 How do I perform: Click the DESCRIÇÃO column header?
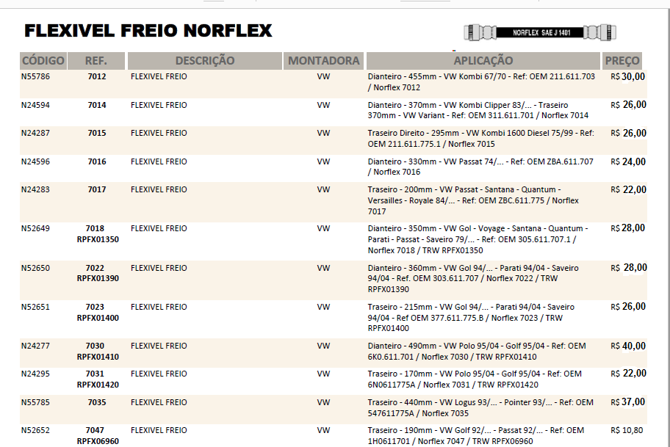pos(205,61)
